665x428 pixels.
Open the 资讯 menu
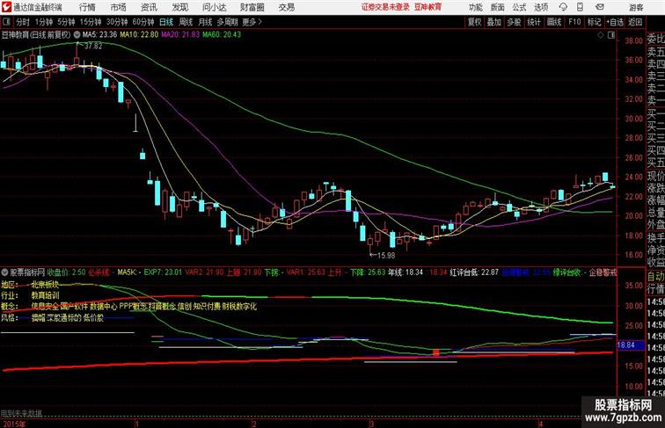149,7
